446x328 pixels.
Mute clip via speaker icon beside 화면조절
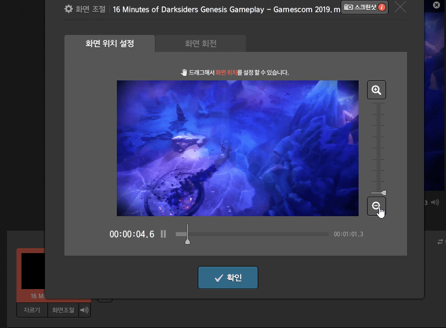coord(84,310)
